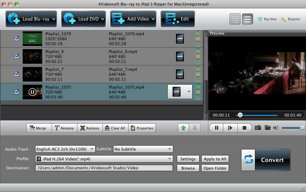Click the yellow X icon on Playlist_1079 row
This screenshot has height=192, width=306.
click(198, 38)
